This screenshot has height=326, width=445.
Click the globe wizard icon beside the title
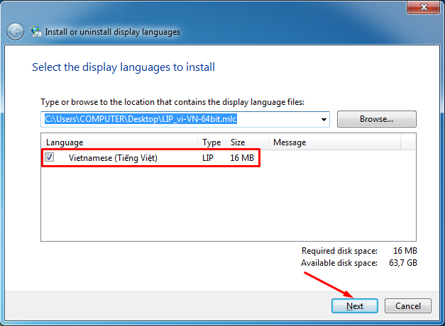tap(36, 32)
